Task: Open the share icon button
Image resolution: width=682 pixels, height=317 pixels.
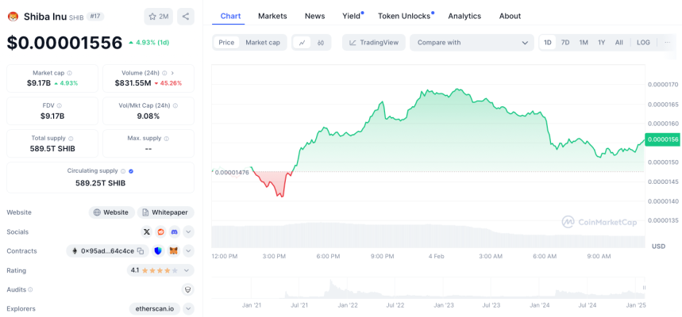Action: [186, 17]
